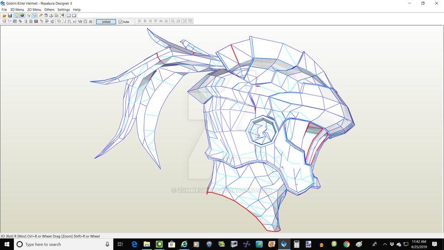This screenshot has height=250, width=444.
Task: Open the File menu
Action: click(4, 10)
